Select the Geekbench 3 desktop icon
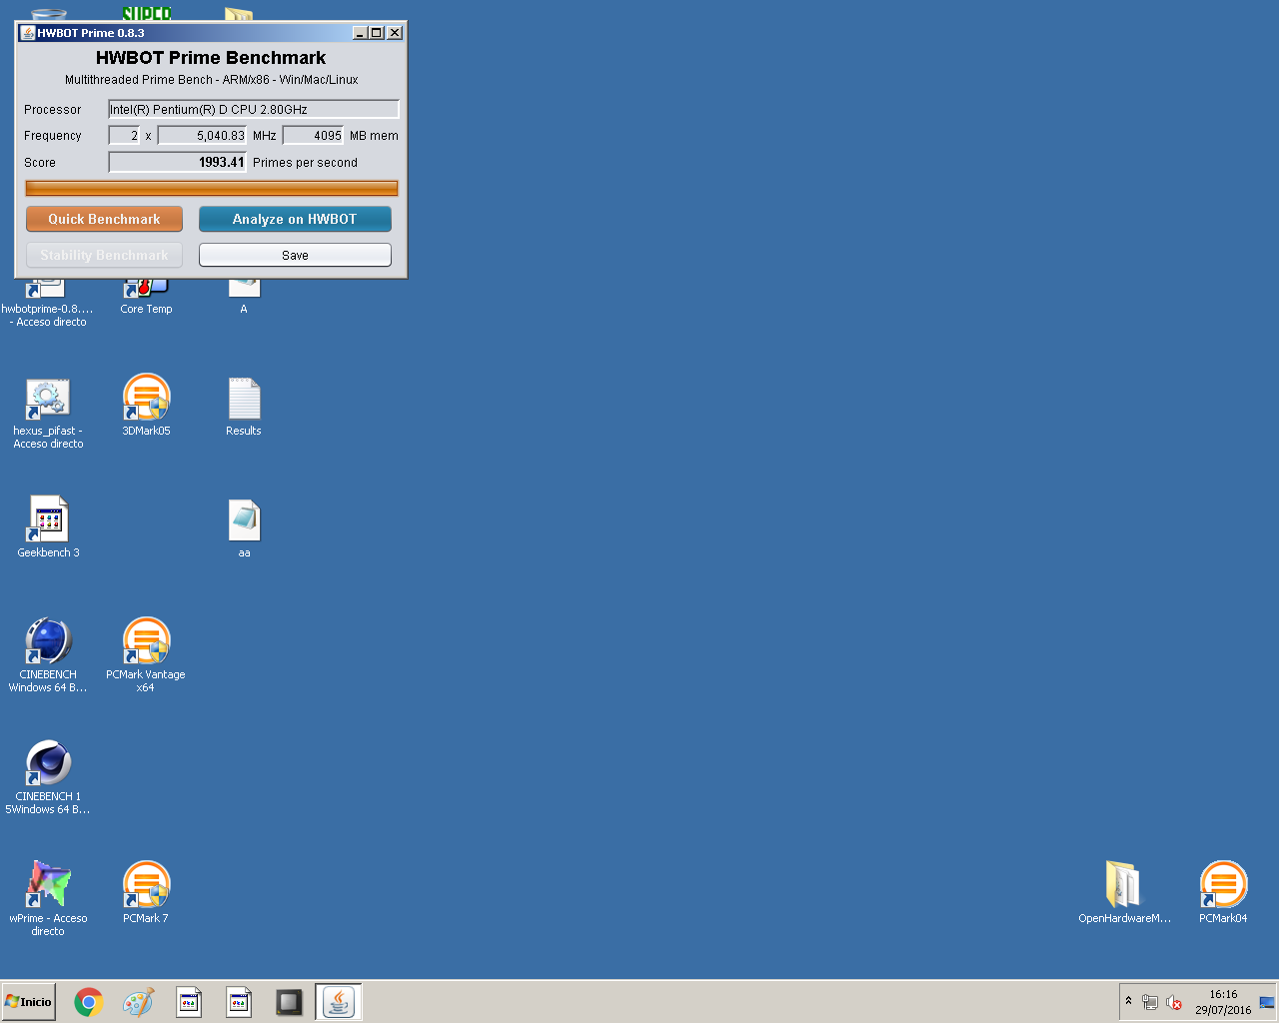1279x1023 pixels. [x=48, y=527]
